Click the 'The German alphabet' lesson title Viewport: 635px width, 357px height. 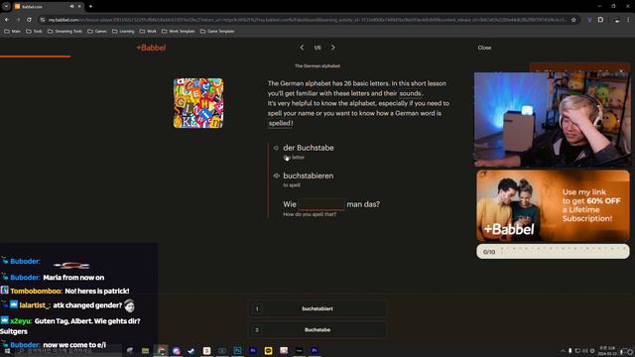[x=317, y=65]
